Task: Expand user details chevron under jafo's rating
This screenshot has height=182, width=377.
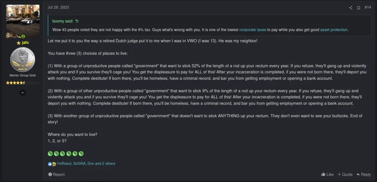Action: click(x=23, y=93)
